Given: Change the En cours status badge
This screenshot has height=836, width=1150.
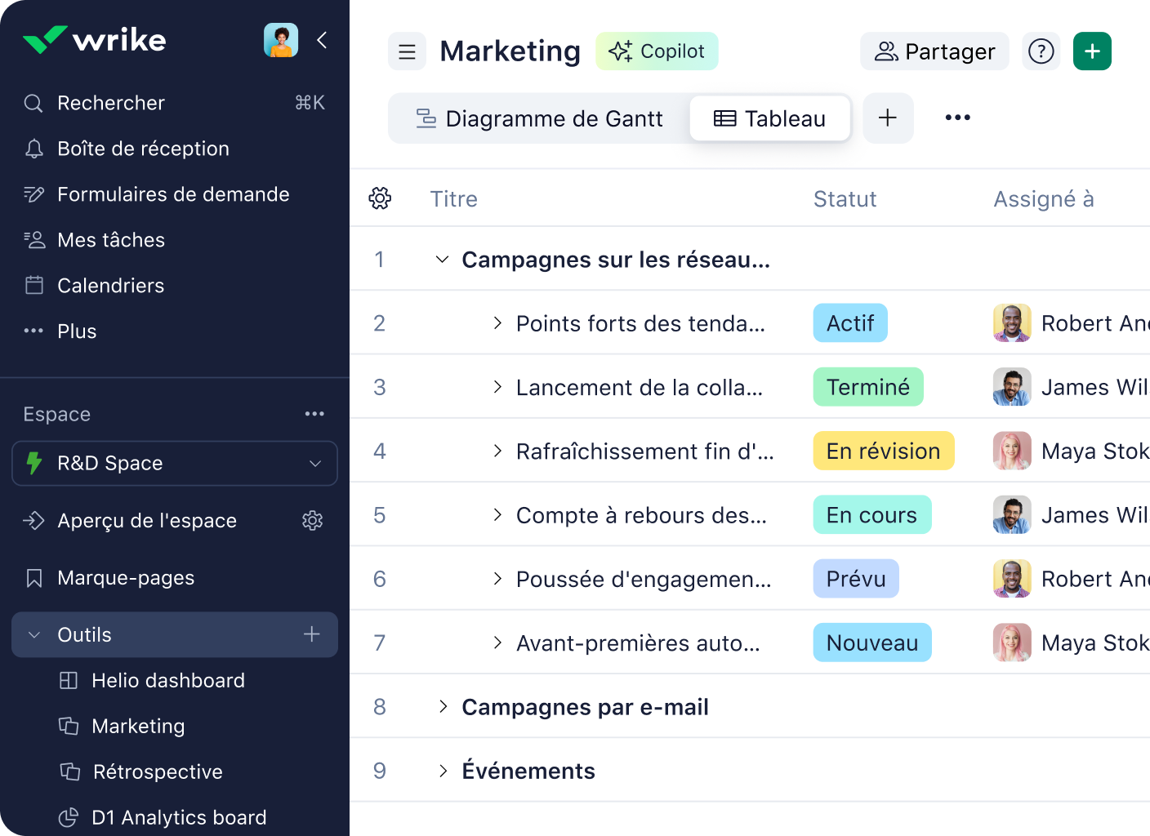Looking at the screenshot, I should tap(872, 515).
